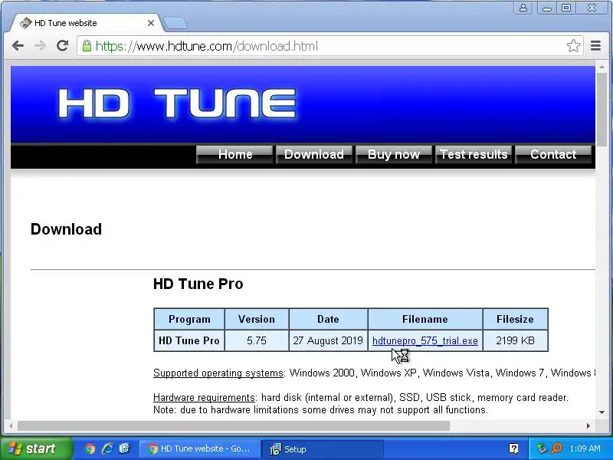
Task: Click the HD Tune Pro section heading
Action: point(198,284)
